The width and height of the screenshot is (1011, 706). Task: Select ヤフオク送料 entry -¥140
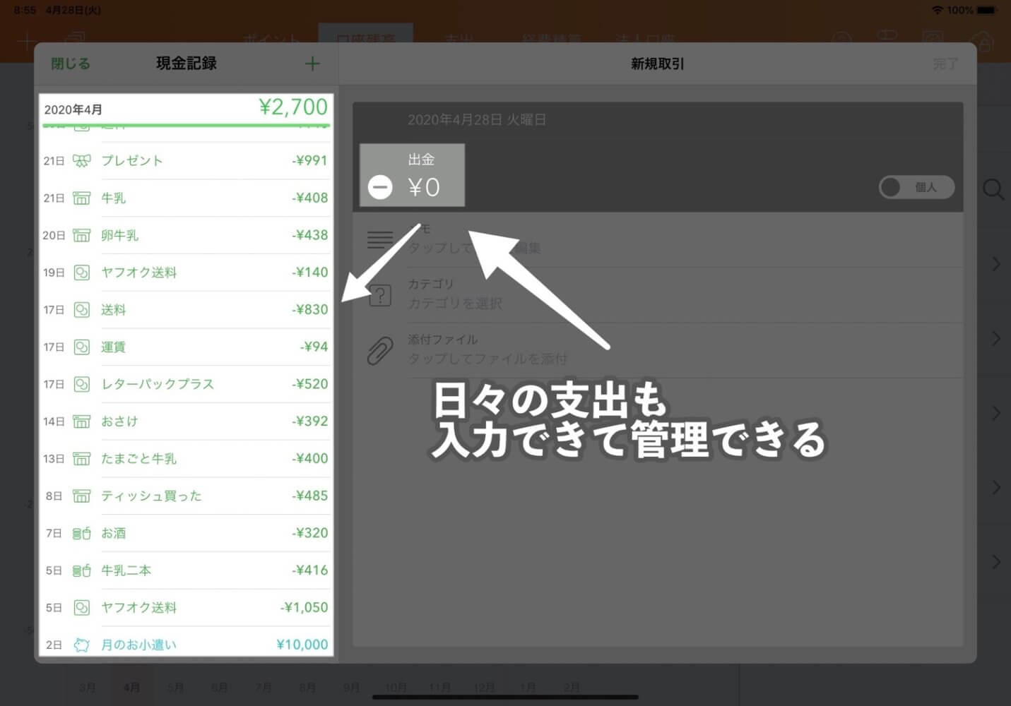tap(186, 273)
